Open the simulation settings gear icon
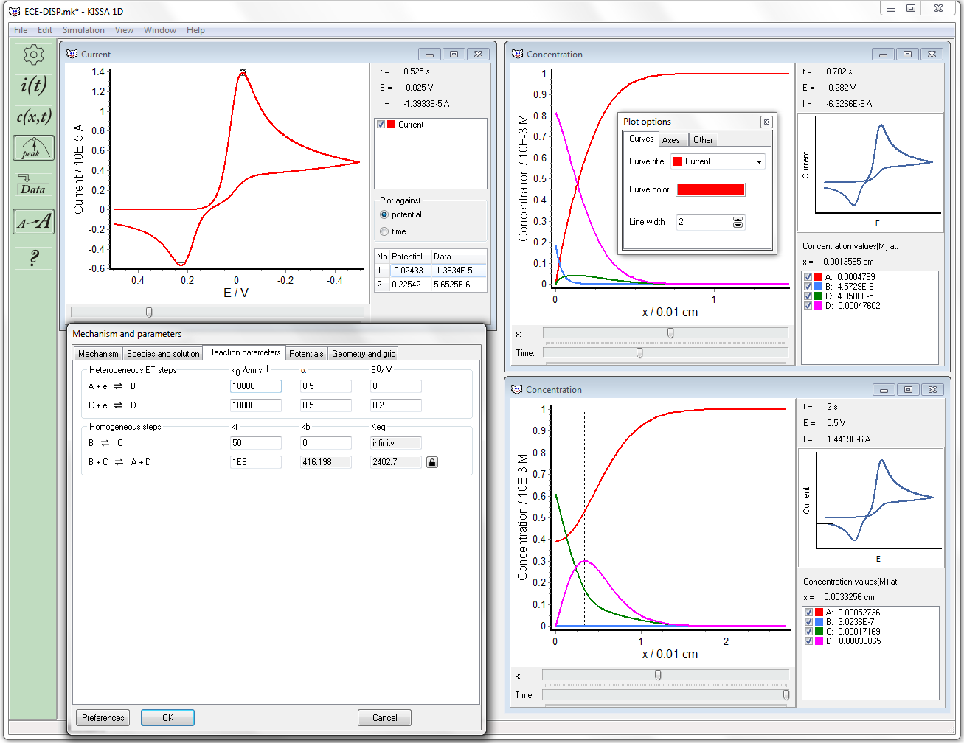Viewport: 964px width, 743px height. pyautogui.click(x=32, y=55)
